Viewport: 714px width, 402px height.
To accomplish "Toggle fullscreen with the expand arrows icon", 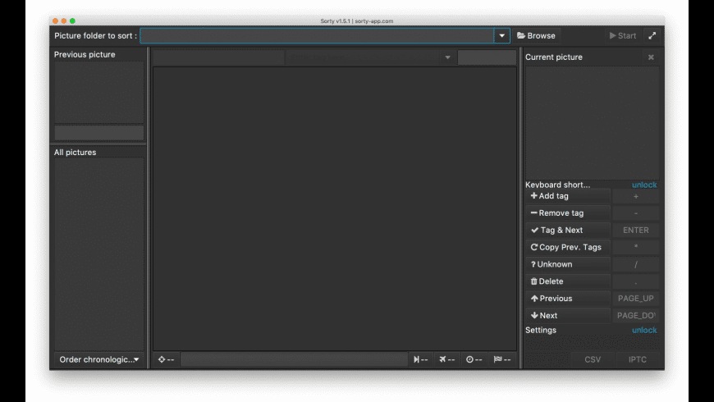I will 652,35.
